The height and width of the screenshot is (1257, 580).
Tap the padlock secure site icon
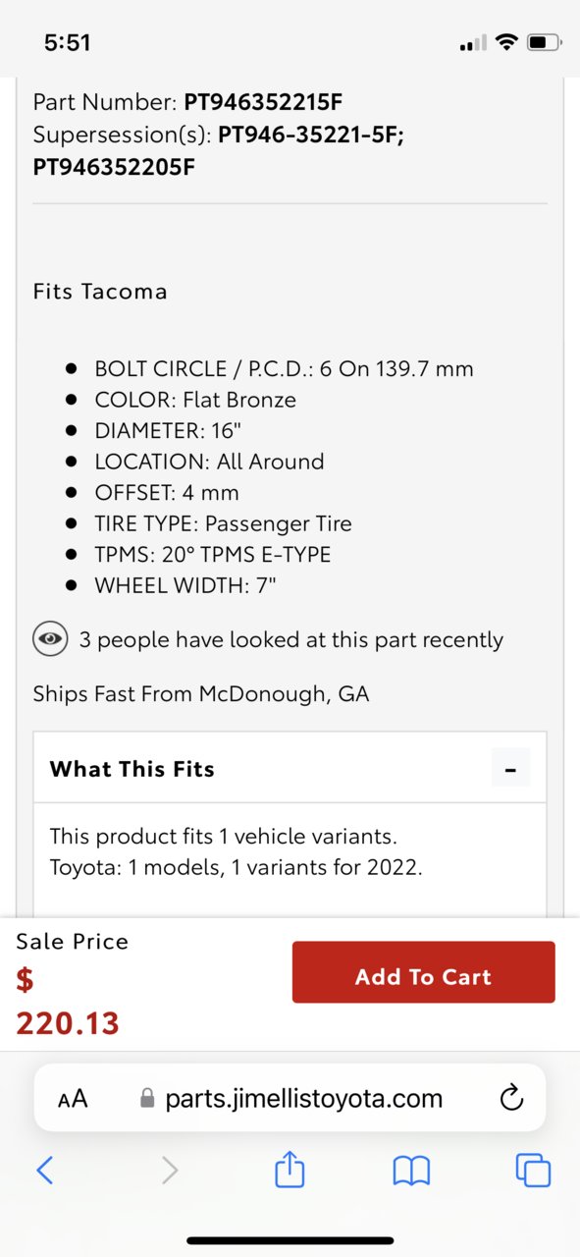(x=147, y=1098)
